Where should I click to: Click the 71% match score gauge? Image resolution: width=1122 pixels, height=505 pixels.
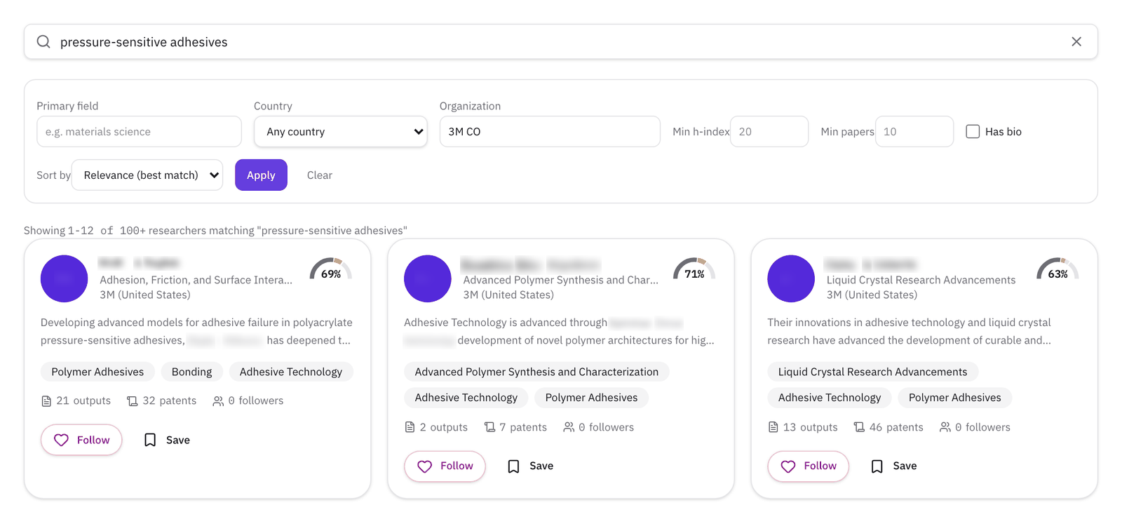(694, 269)
